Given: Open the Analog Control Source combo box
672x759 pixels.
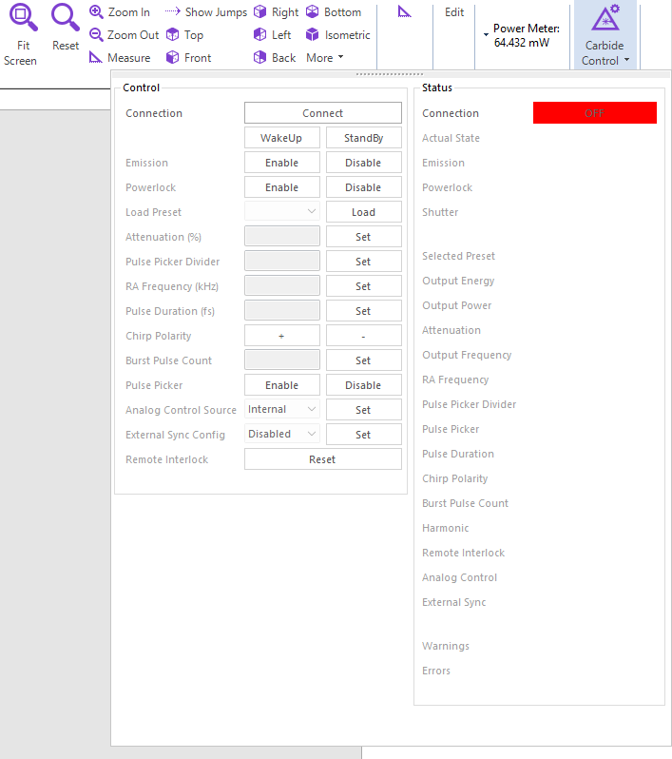Looking at the screenshot, I should [x=282, y=410].
